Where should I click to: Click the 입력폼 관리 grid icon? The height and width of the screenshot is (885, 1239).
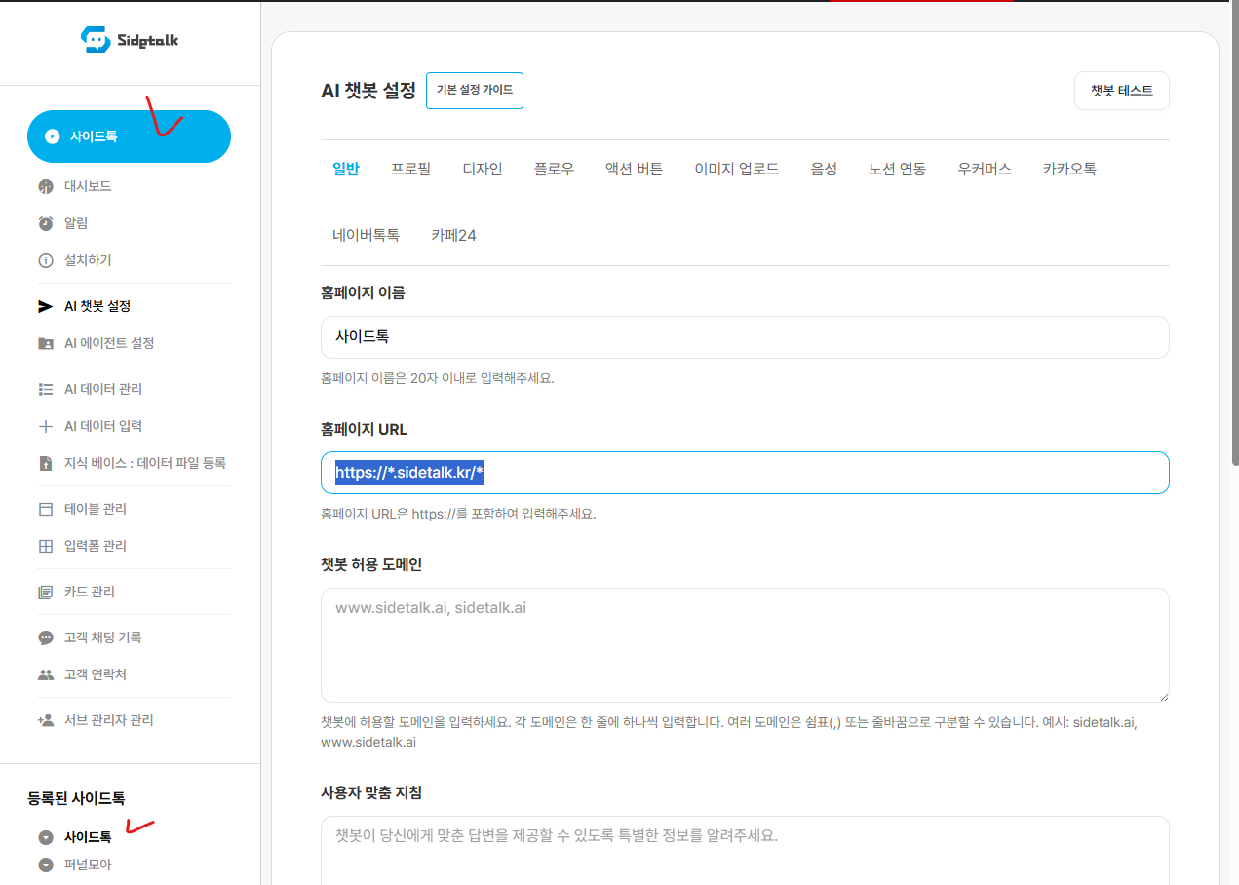pos(46,546)
